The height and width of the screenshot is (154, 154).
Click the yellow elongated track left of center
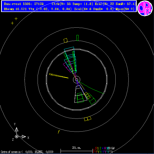[x=59, y=76]
